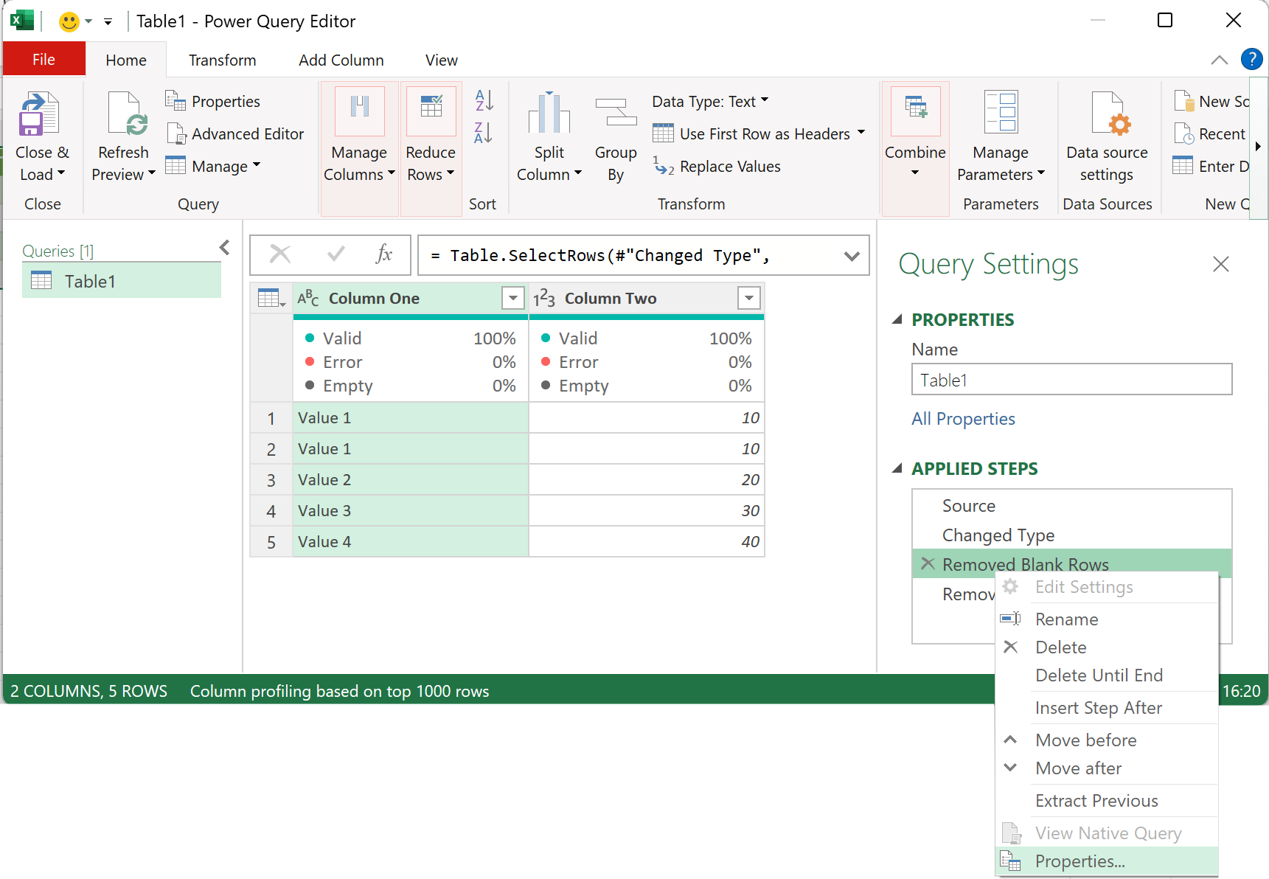
Task: Collapse the ribbon with the caret
Action: tap(1219, 60)
